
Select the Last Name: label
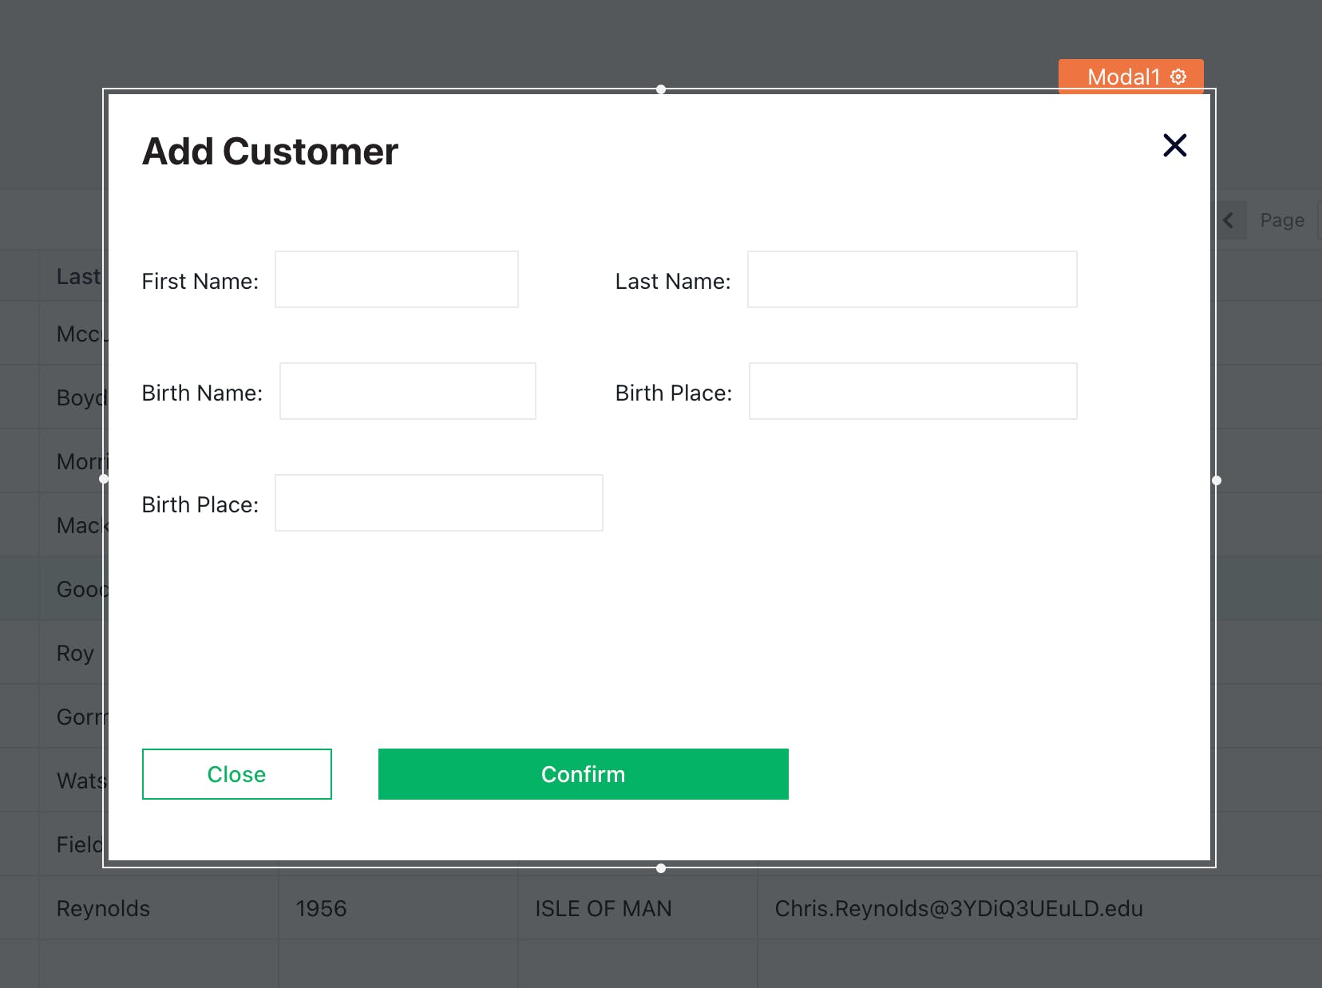tap(672, 281)
